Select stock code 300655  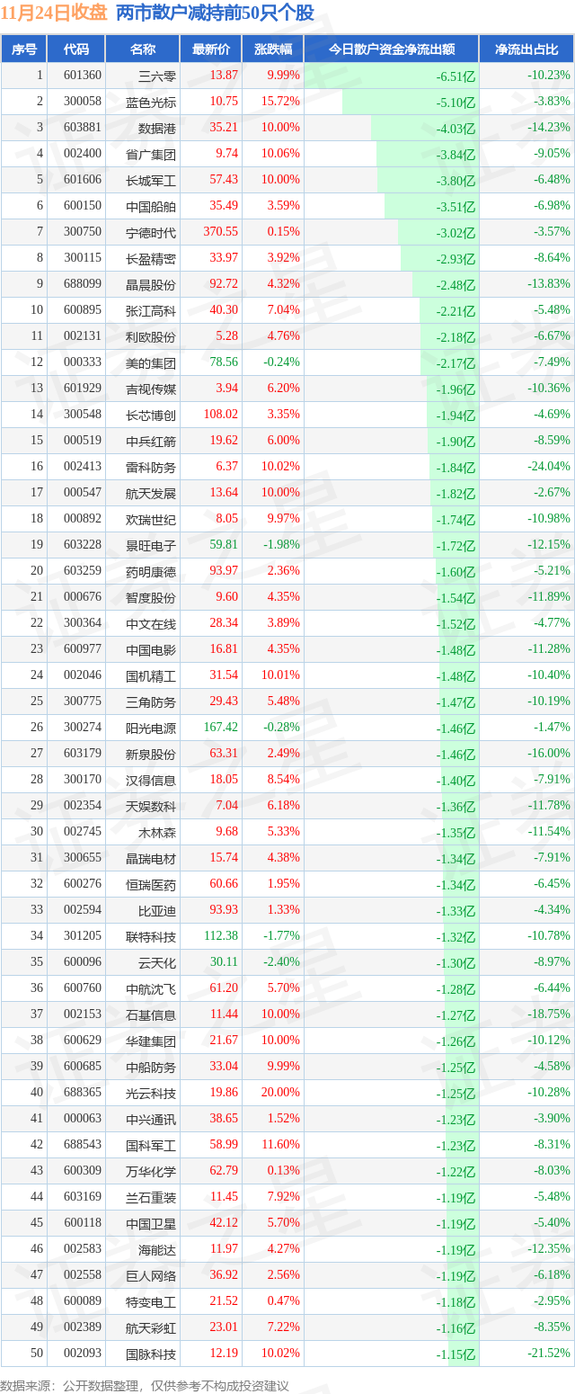tap(83, 858)
